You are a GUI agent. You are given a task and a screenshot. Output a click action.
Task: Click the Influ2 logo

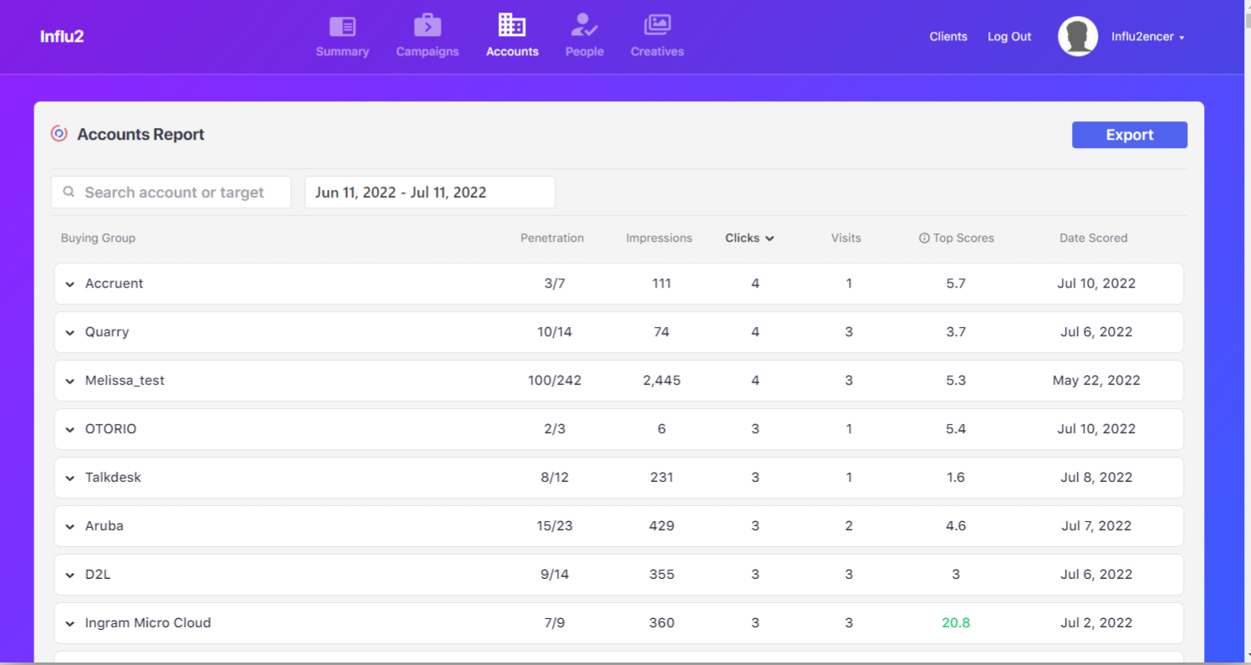pos(62,37)
